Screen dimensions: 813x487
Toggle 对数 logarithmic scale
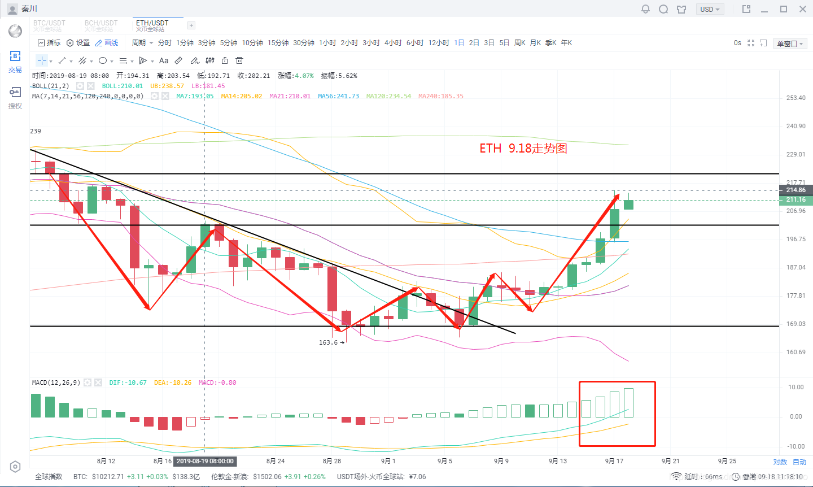780,462
